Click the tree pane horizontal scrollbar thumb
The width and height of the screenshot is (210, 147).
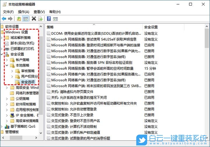pyautogui.click(x=16, y=138)
